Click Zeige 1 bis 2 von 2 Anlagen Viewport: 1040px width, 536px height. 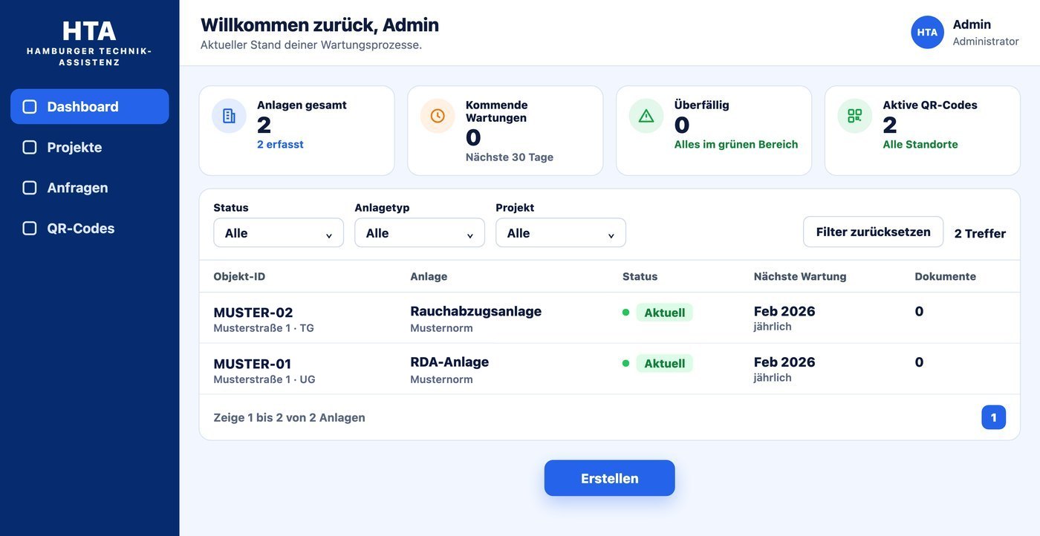tap(289, 417)
